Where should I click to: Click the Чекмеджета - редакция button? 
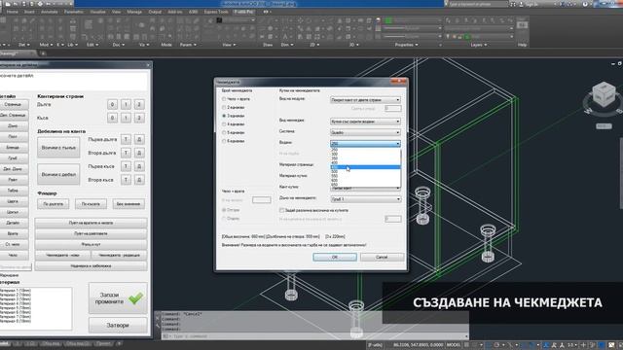click(119, 255)
